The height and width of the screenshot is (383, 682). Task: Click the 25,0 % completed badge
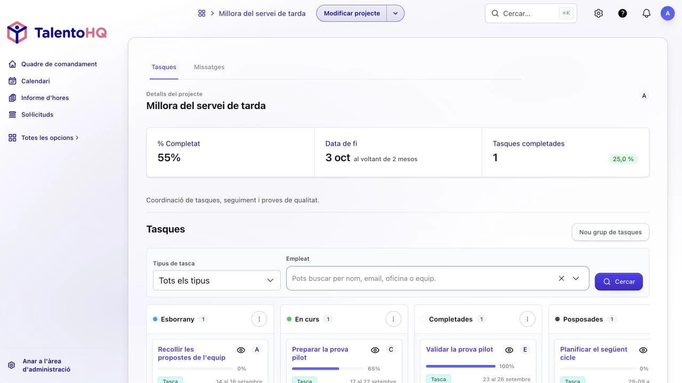pos(623,159)
